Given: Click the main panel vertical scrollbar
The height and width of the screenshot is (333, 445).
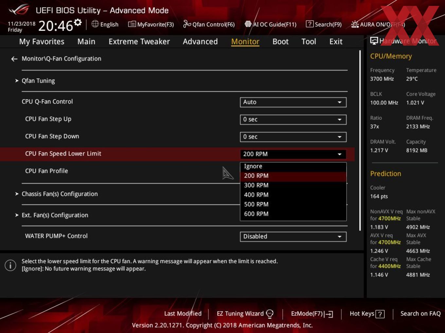Looking at the screenshot, I should 360,140.
